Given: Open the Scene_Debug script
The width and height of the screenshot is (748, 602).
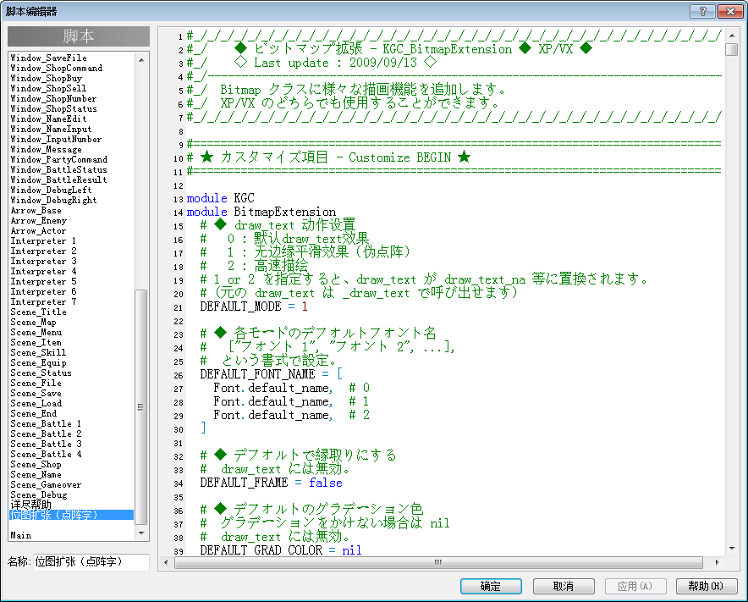Looking at the screenshot, I should tap(39, 495).
